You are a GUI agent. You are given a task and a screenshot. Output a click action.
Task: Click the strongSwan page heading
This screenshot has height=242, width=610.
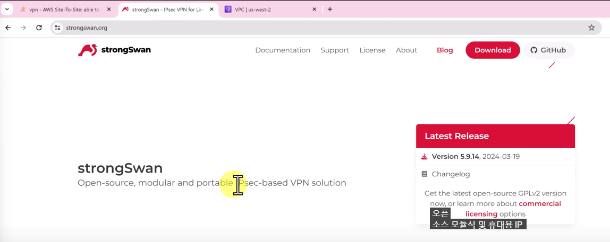click(120, 168)
